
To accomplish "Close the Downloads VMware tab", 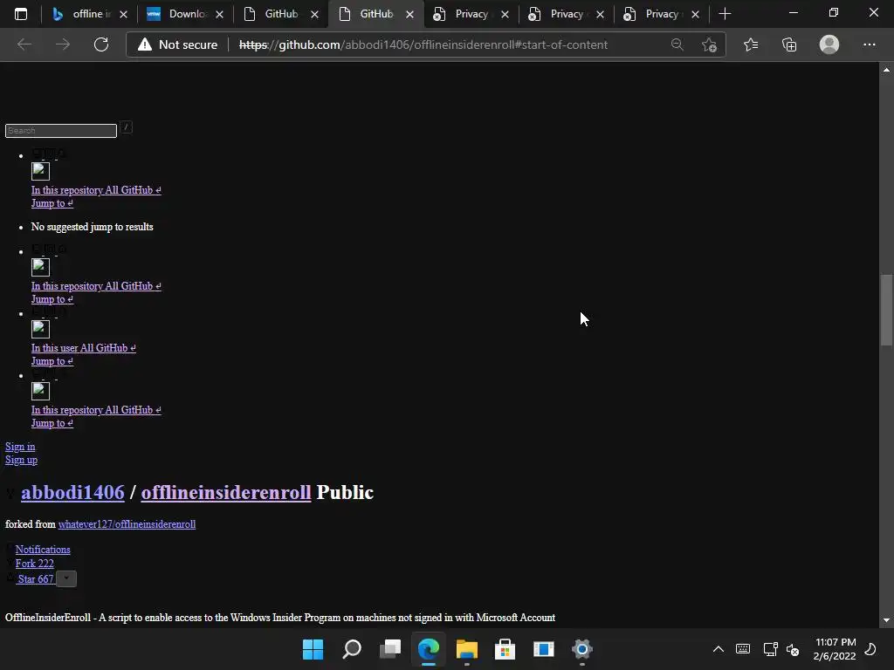I will [219, 14].
